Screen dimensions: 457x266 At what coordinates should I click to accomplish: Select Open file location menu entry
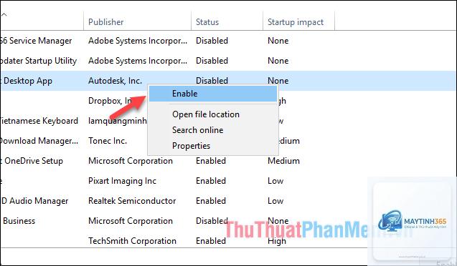coord(206,114)
